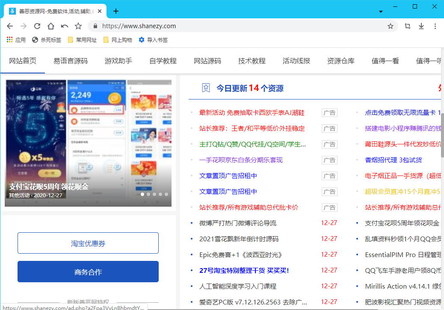444x310 pixels.
Task: Click the Back navigation arrow icon
Action: (x=10, y=26)
